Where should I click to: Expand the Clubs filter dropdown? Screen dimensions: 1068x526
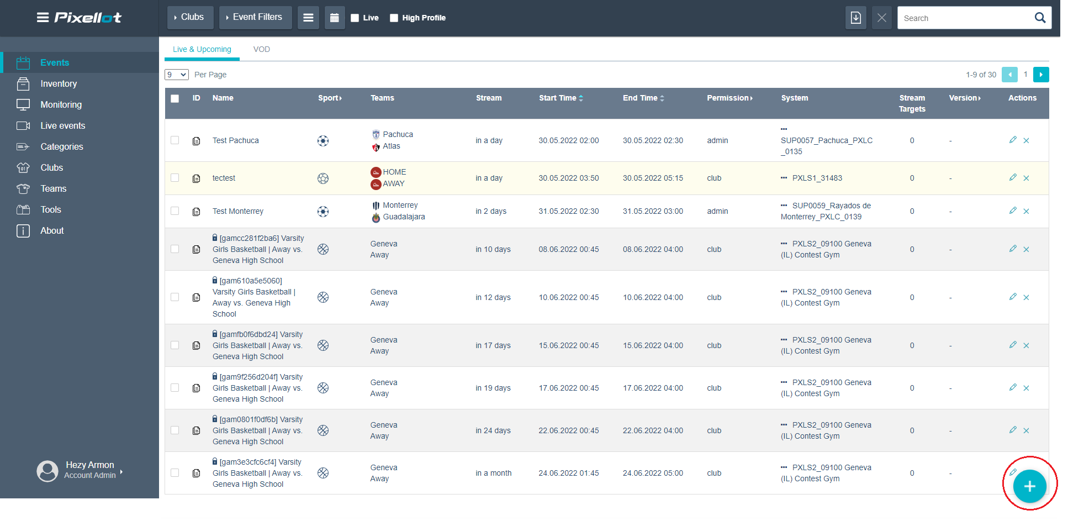tap(190, 18)
